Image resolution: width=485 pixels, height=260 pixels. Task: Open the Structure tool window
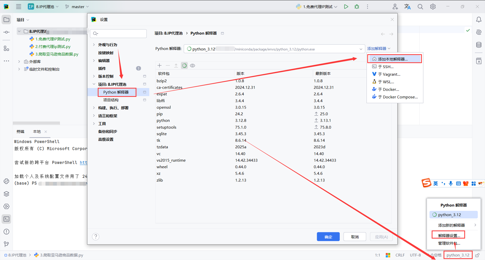click(x=6, y=49)
